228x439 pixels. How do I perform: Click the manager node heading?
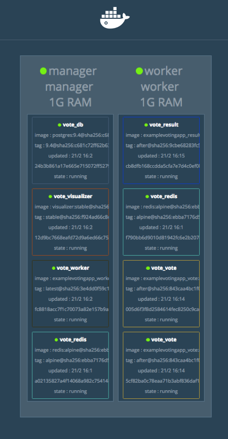point(72,71)
